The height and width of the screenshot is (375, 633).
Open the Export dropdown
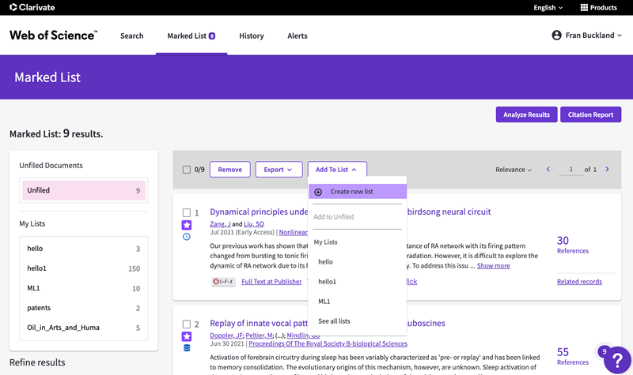(279, 170)
